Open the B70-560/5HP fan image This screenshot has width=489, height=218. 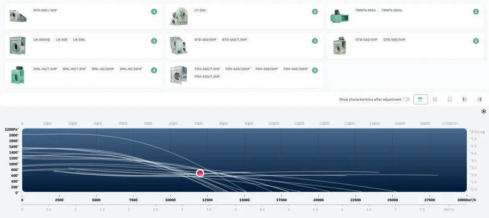coord(179,46)
